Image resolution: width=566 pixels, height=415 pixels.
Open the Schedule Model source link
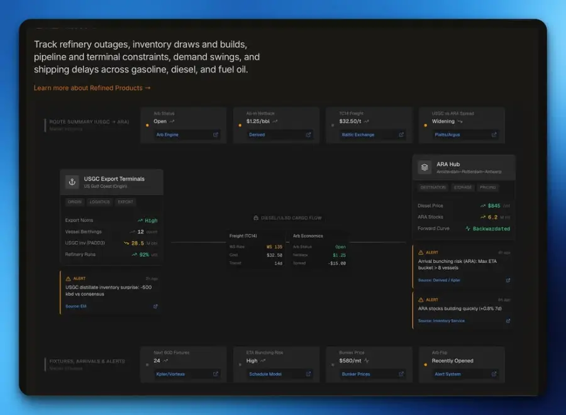click(x=265, y=374)
